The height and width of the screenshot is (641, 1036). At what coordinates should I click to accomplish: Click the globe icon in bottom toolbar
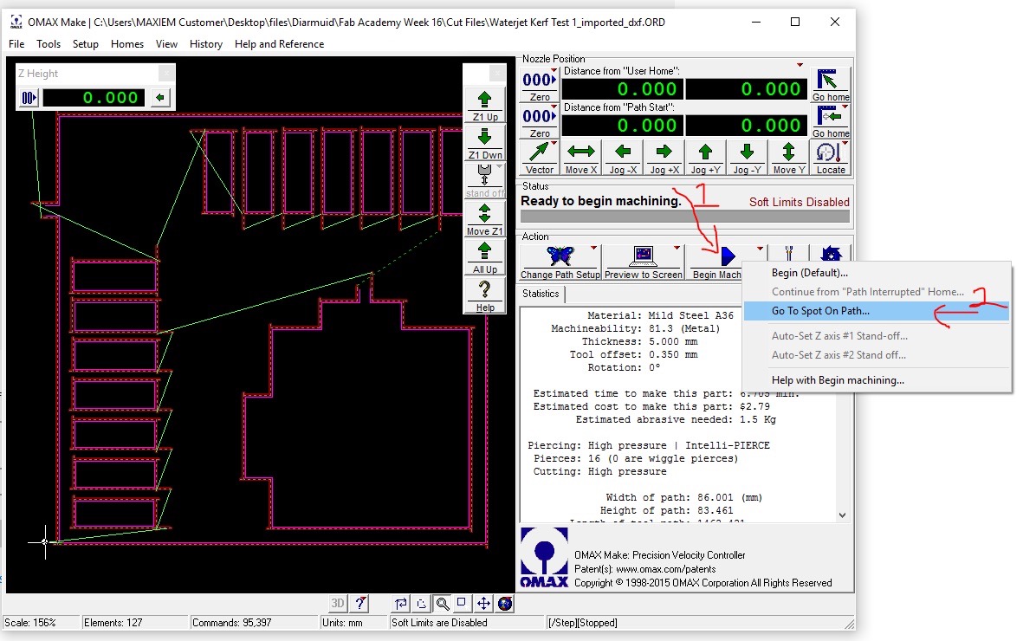click(x=505, y=604)
